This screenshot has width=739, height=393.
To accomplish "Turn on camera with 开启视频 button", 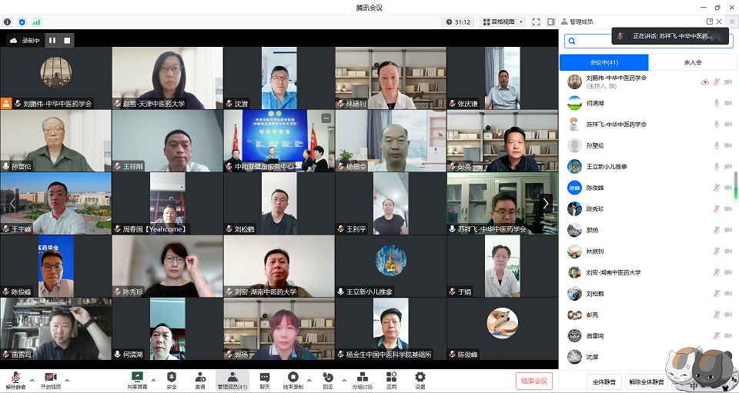I will coord(50,379).
